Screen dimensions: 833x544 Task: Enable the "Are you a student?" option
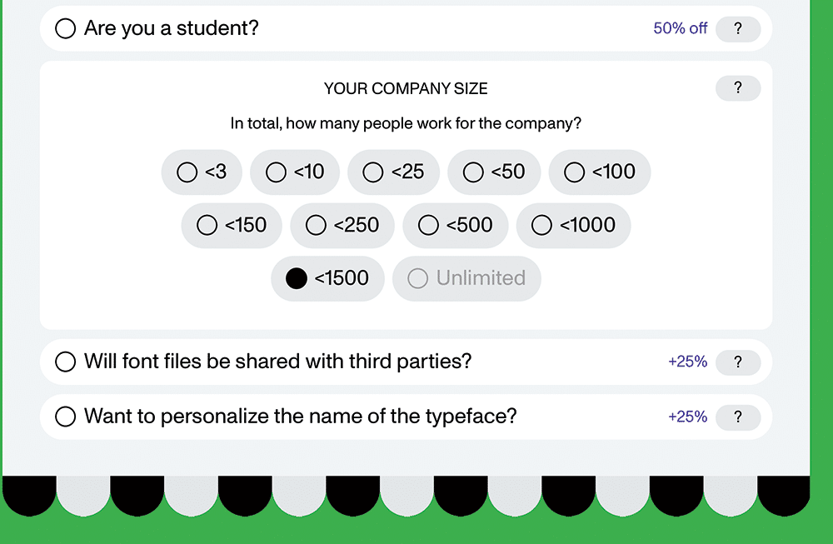[66, 28]
